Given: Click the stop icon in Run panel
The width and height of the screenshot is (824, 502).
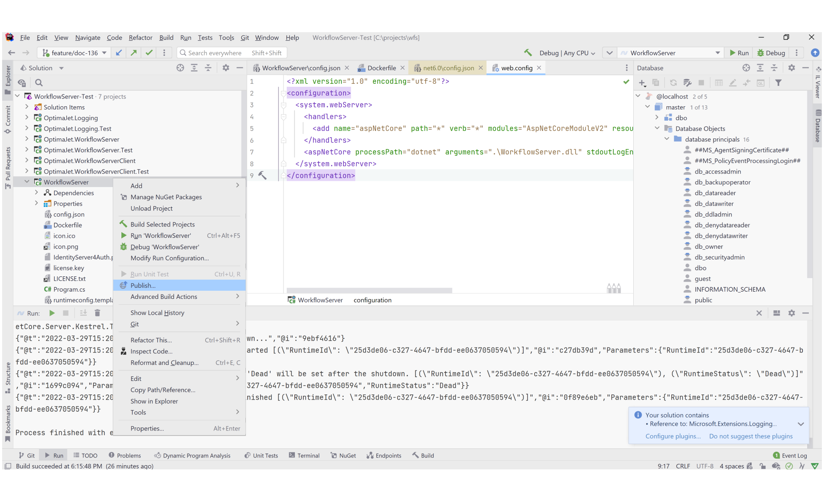Looking at the screenshot, I should (x=66, y=313).
